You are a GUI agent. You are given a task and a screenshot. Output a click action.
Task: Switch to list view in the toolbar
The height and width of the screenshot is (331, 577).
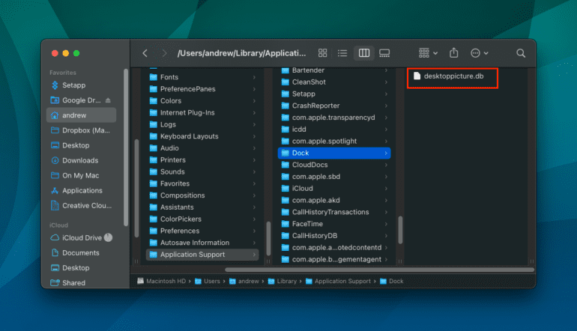[x=342, y=53]
